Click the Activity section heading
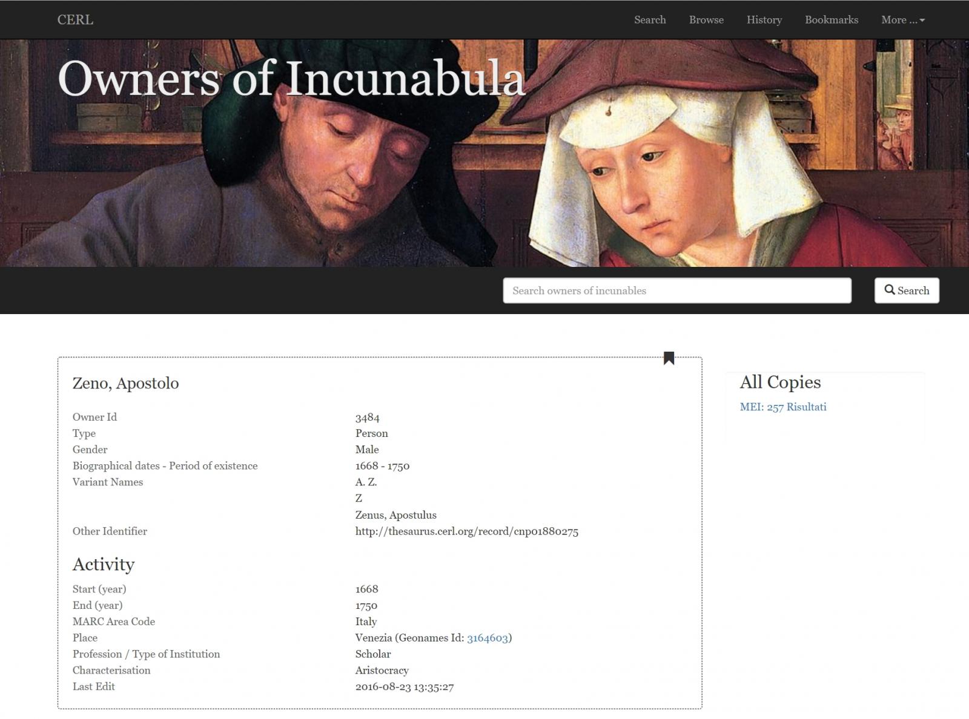The image size is (969, 719). coord(104,564)
